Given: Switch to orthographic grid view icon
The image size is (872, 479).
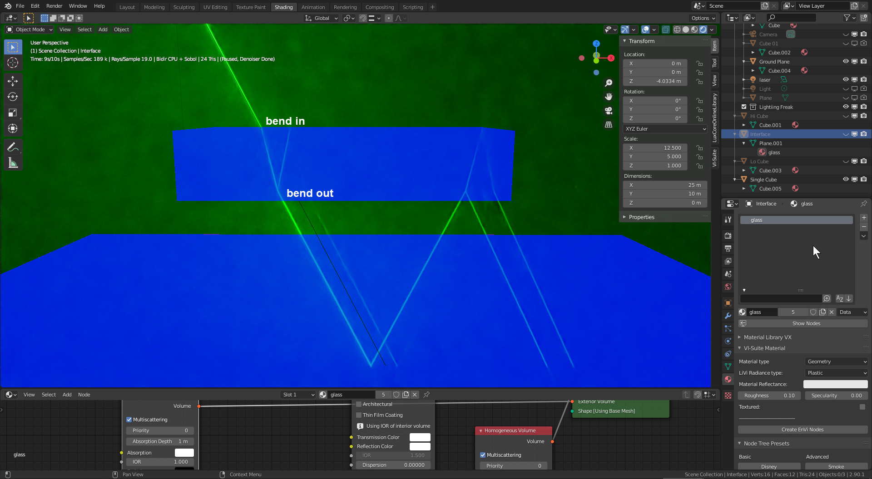Looking at the screenshot, I should tap(609, 125).
